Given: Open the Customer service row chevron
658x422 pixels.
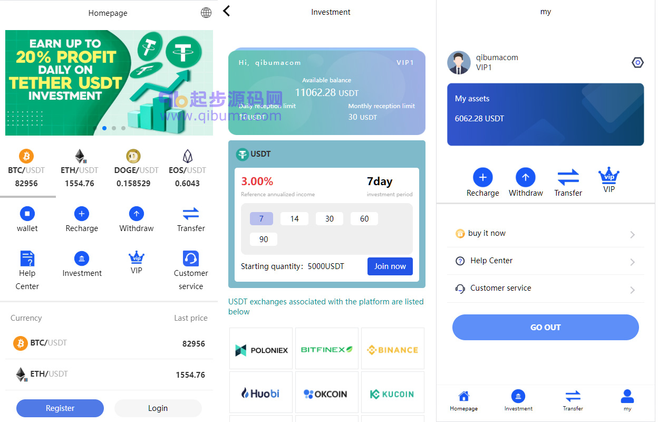Looking at the screenshot, I should click(x=633, y=290).
